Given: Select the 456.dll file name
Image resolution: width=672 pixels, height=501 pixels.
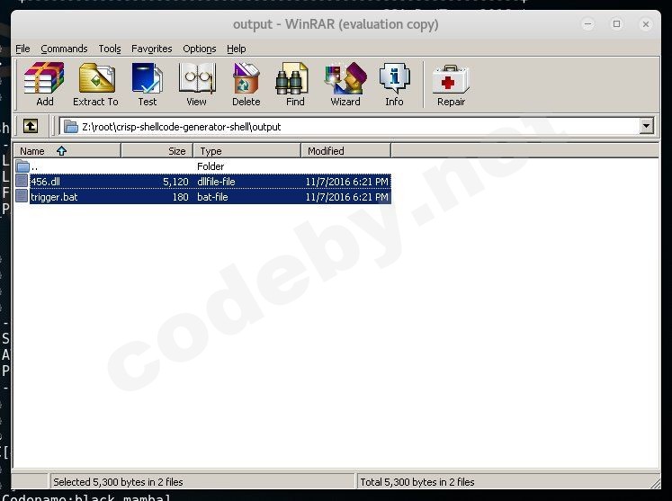Looking at the screenshot, I should click(x=45, y=182).
